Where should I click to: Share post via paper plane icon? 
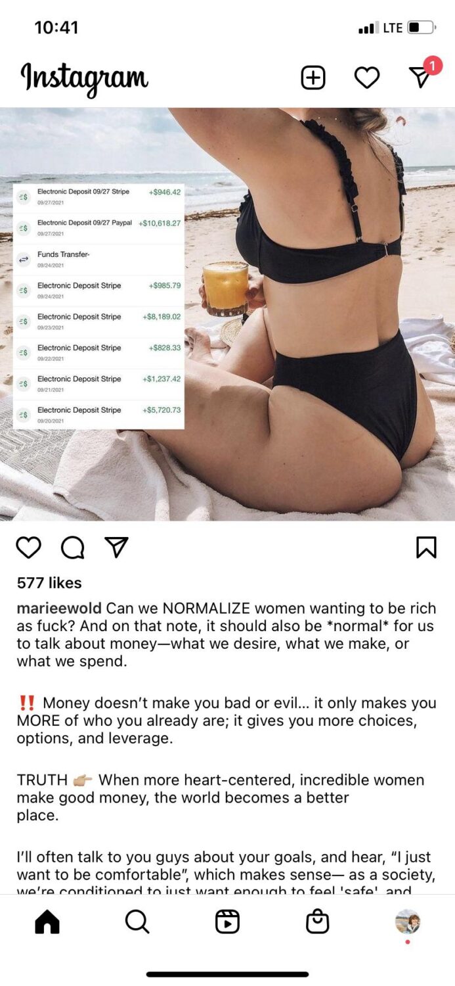click(x=116, y=547)
